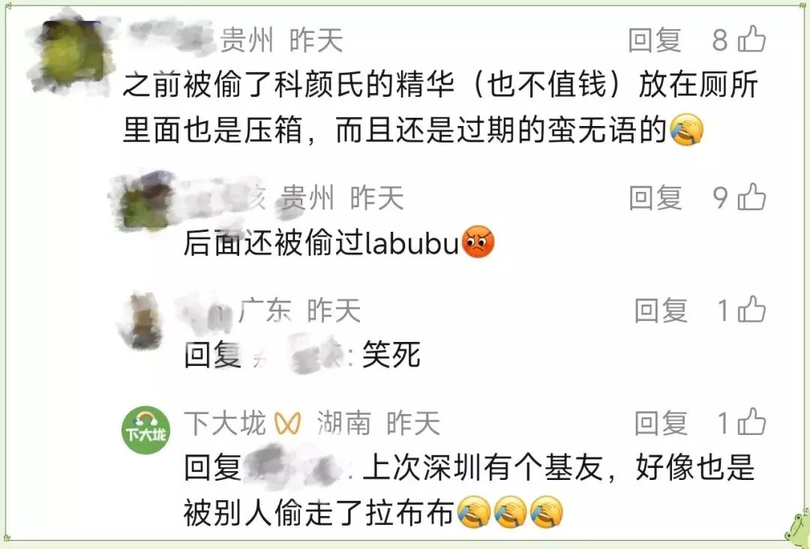Image resolution: width=810 pixels, height=549 pixels.
Task: Tap the blurred mention in 下大垅's reply
Action: [x=295, y=466]
